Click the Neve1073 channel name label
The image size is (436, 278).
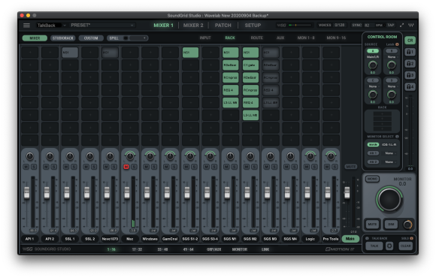pos(110,239)
